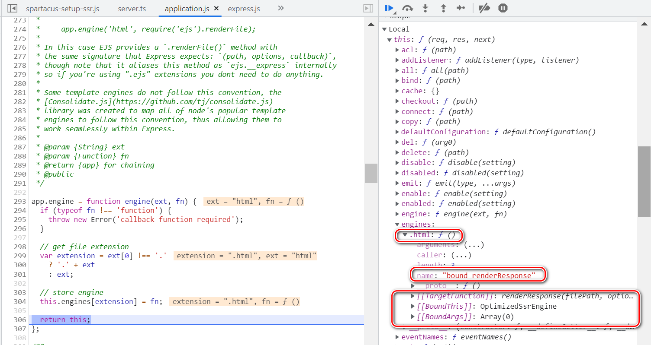Click 'this.engines[extension] = fn;' line
651x345 pixels.
(x=101, y=301)
